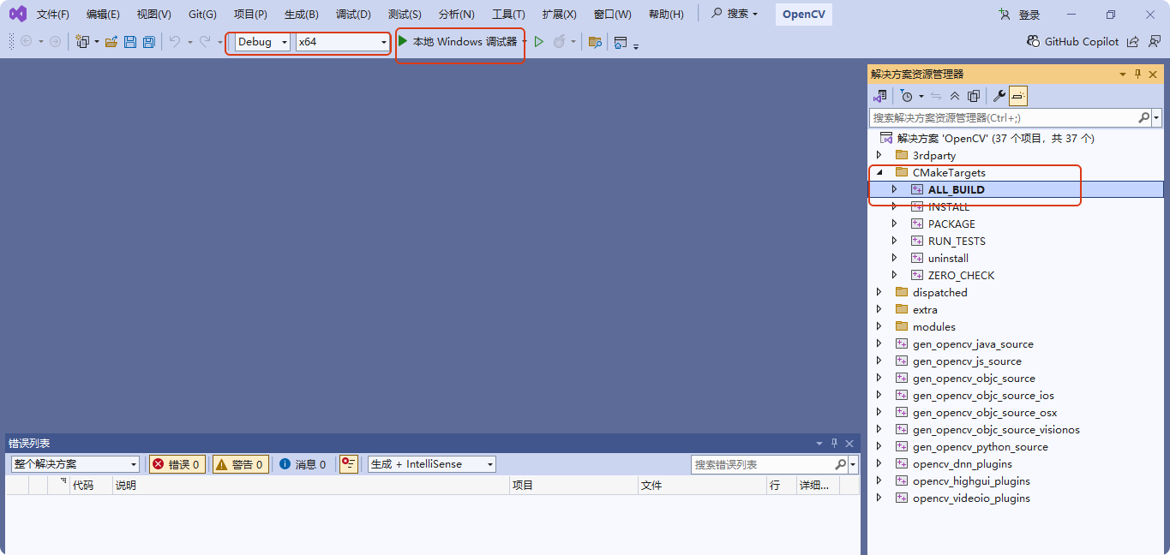Viewport: 1170px width, 555px height.
Task: Toggle Preview Selected Items in Solution Explorer
Action: click(1018, 96)
